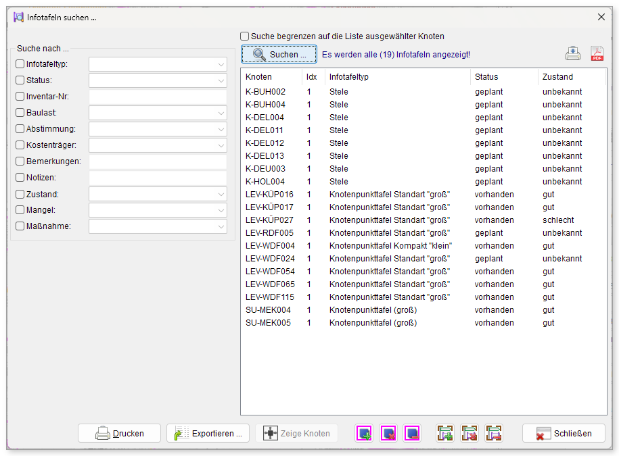Screen dimensions: 619x456
Task: Select the LEV-KÜP027 row
Action: coord(423,220)
